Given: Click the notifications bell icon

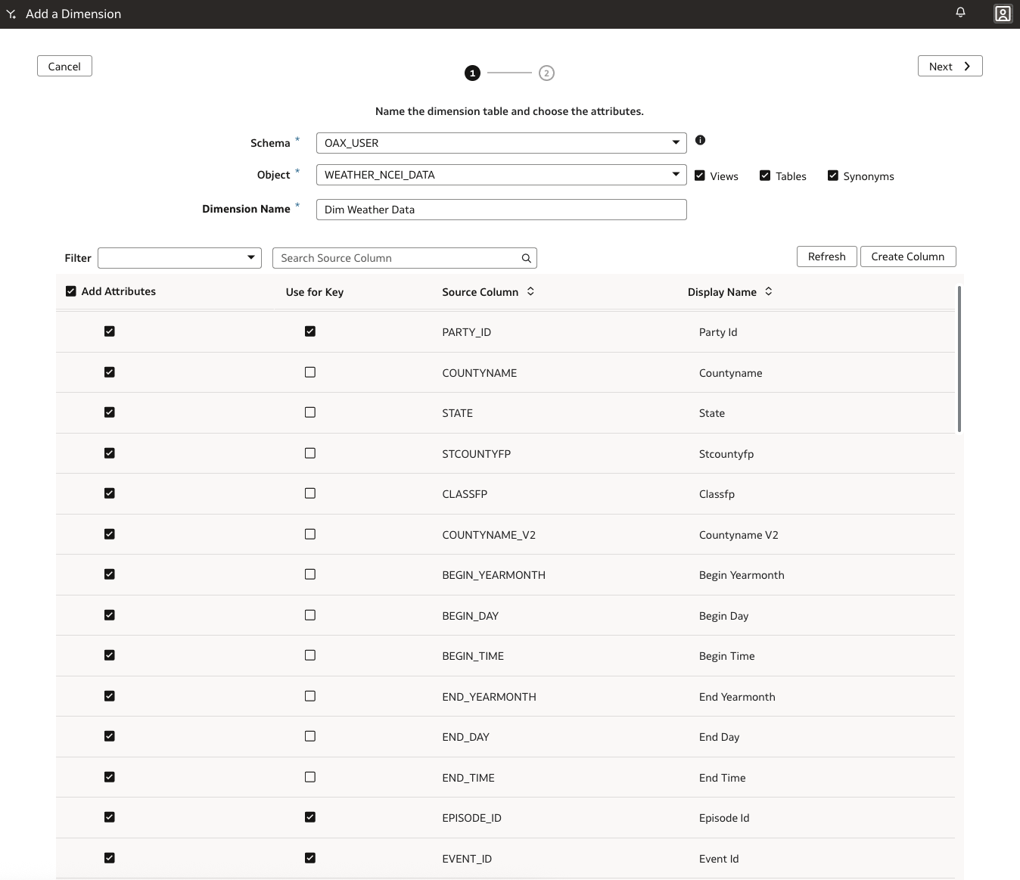Looking at the screenshot, I should [960, 13].
